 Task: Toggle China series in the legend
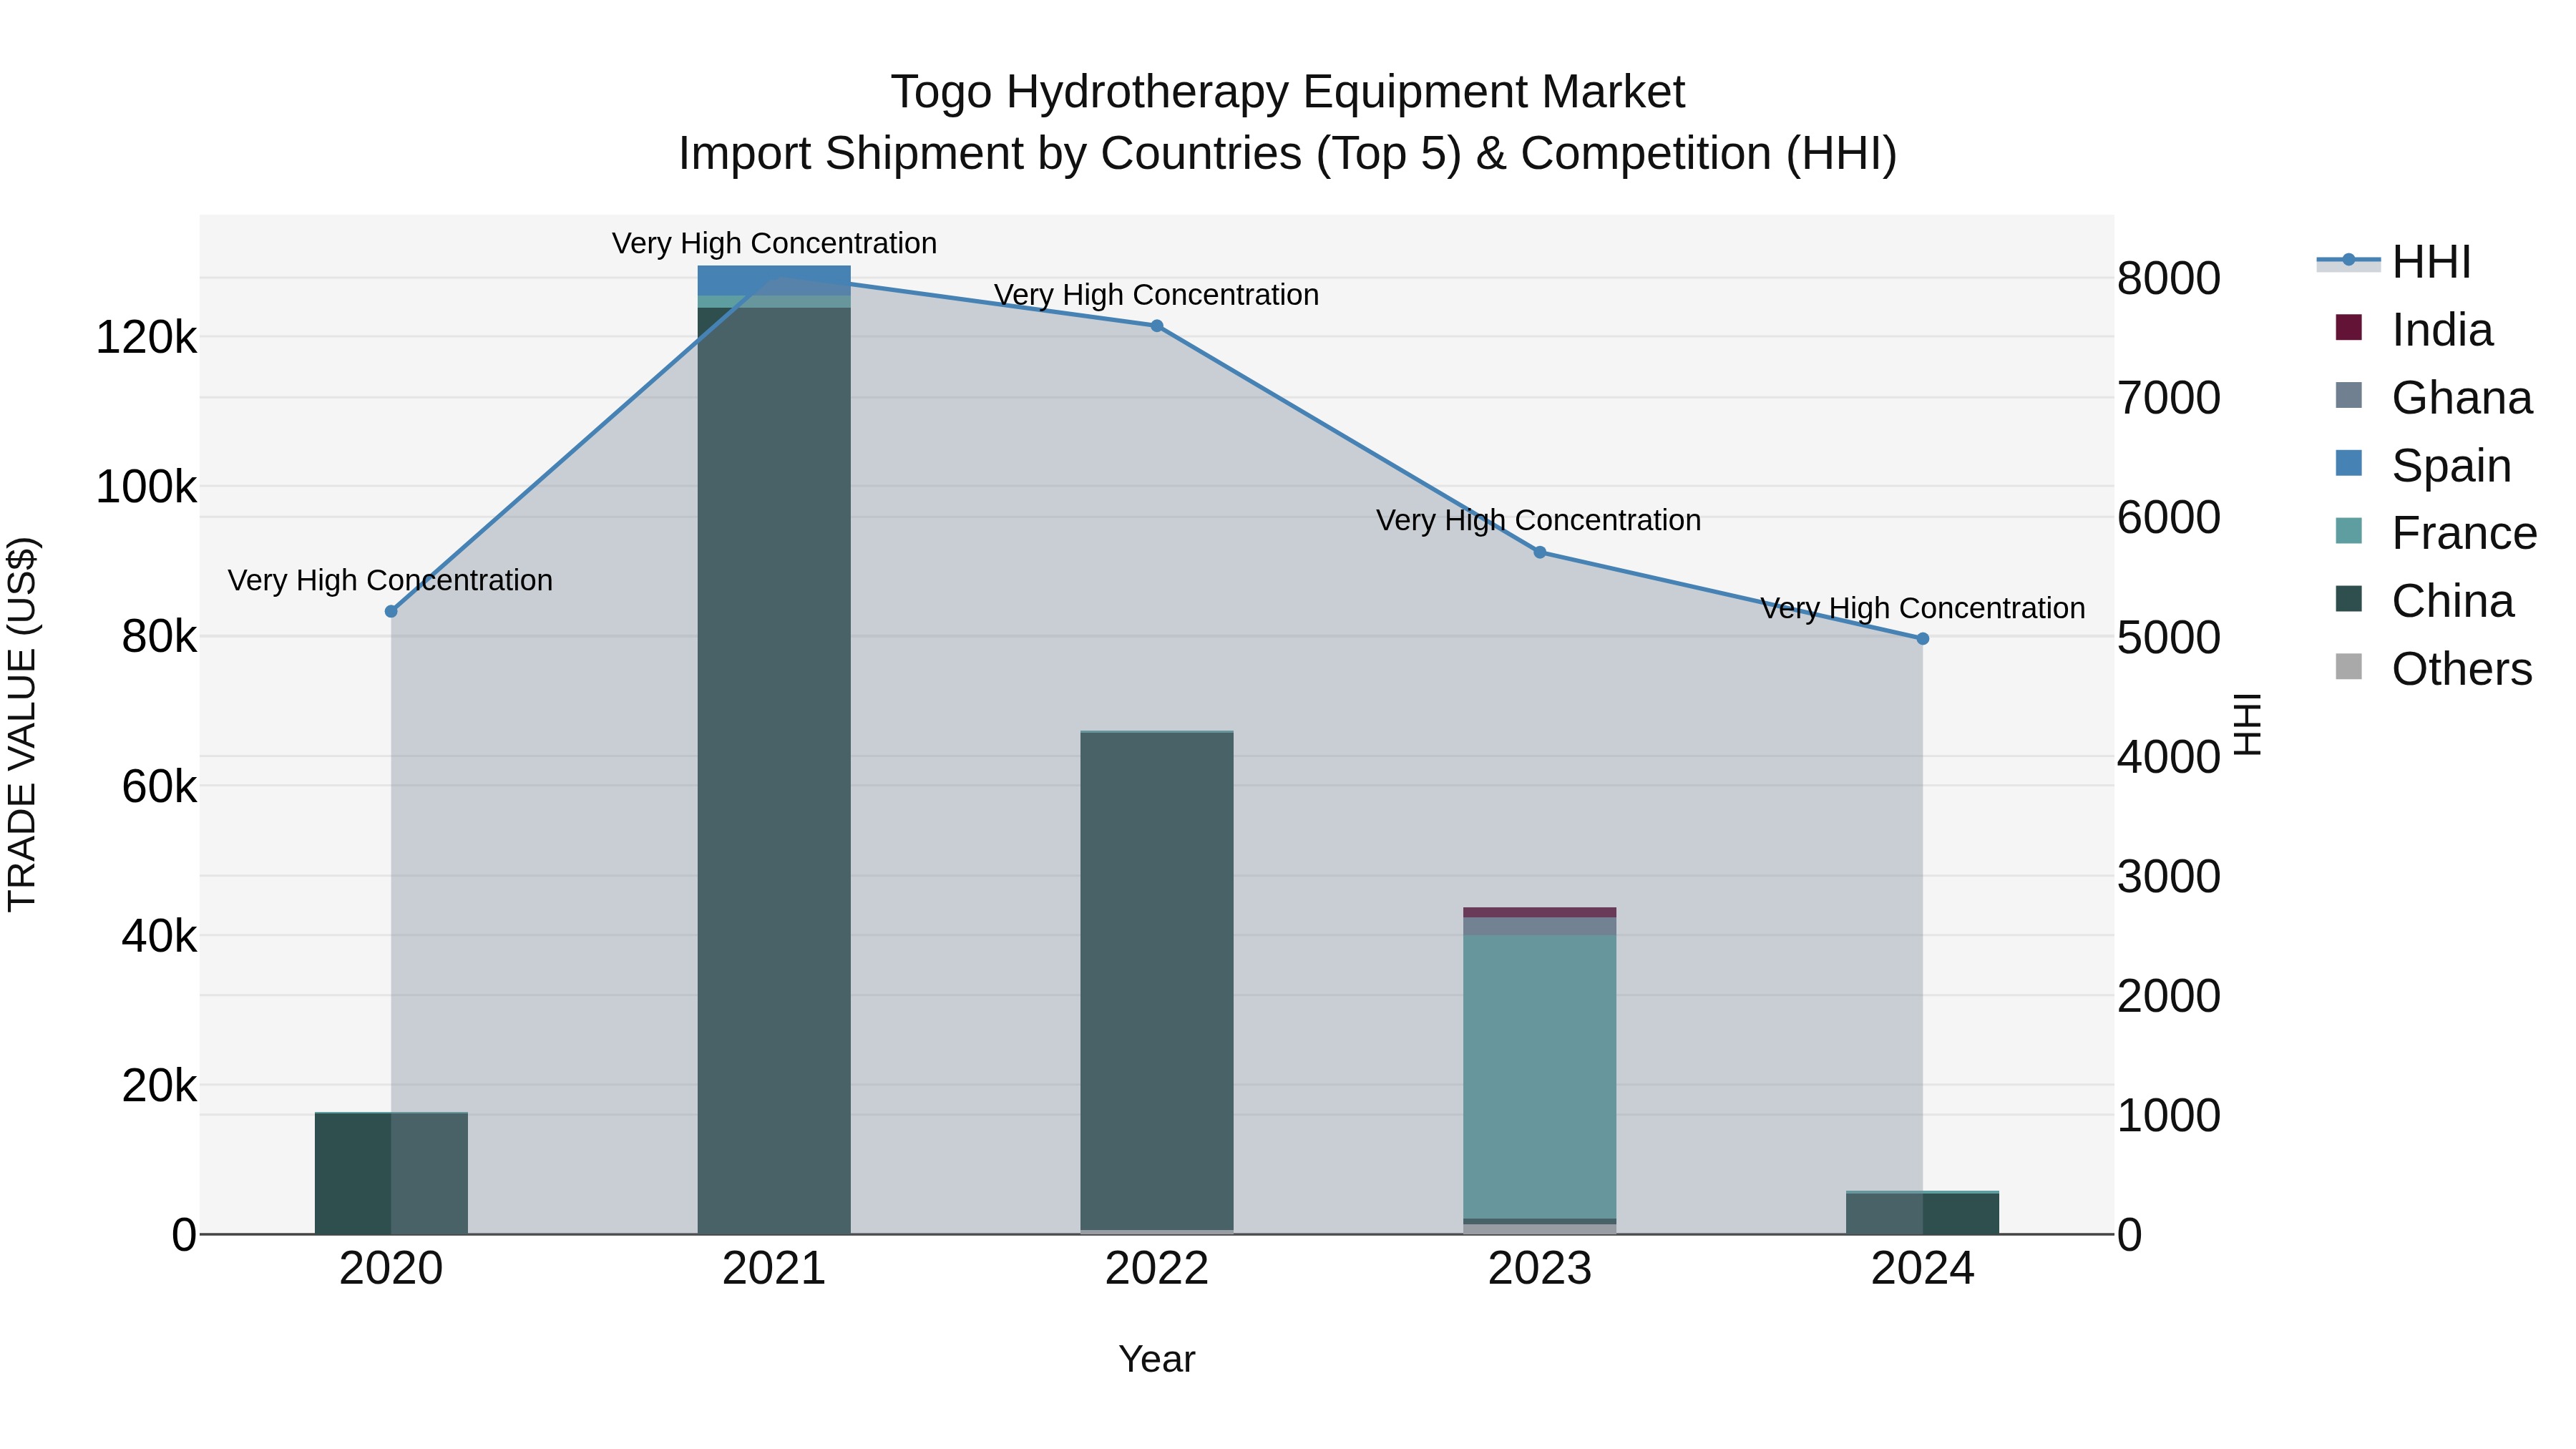click(2424, 601)
